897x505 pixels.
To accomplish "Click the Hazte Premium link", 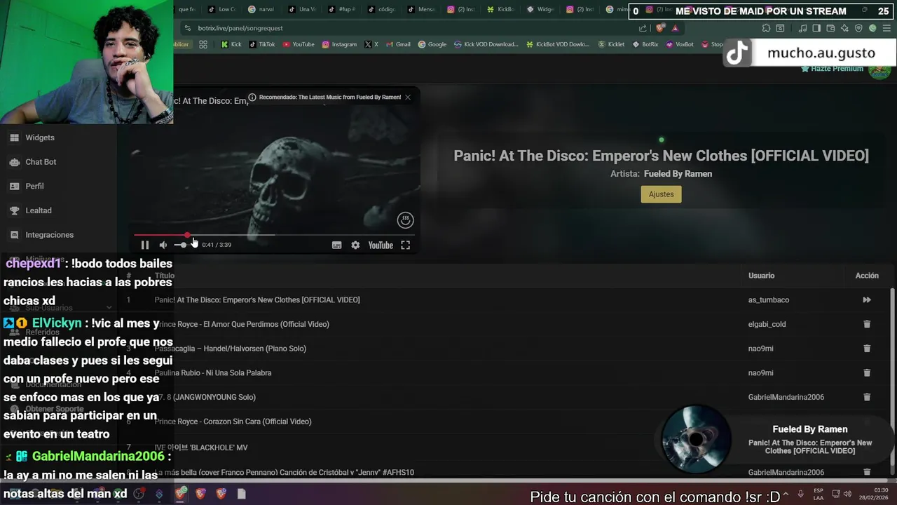I will pyautogui.click(x=832, y=69).
